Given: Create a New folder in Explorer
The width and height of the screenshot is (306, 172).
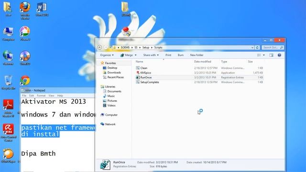Looking at the screenshot, I should coord(197,55).
